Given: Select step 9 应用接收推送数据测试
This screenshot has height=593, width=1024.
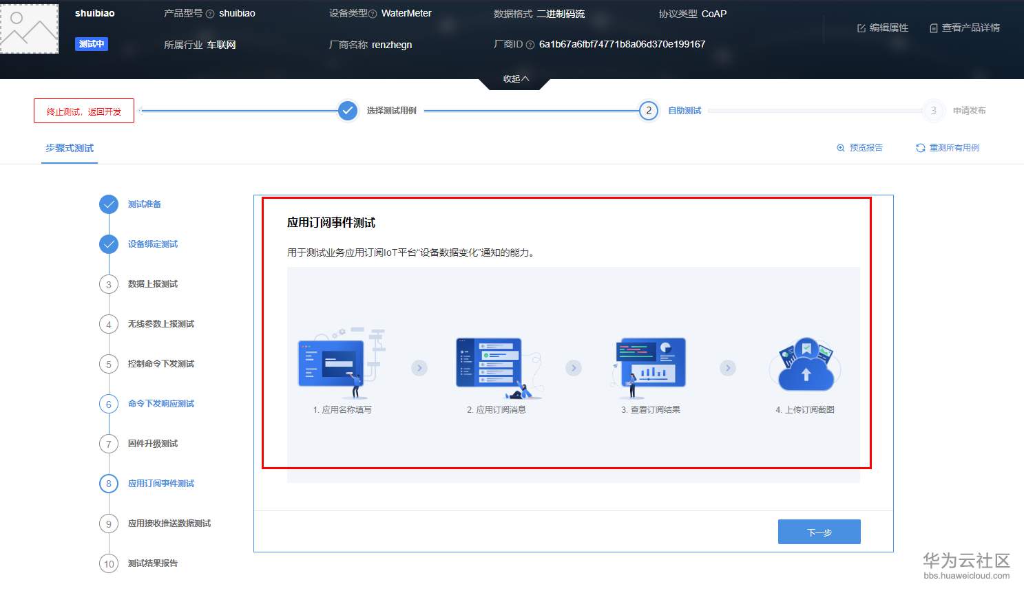Looking at the screenshot, I should 156,524.
